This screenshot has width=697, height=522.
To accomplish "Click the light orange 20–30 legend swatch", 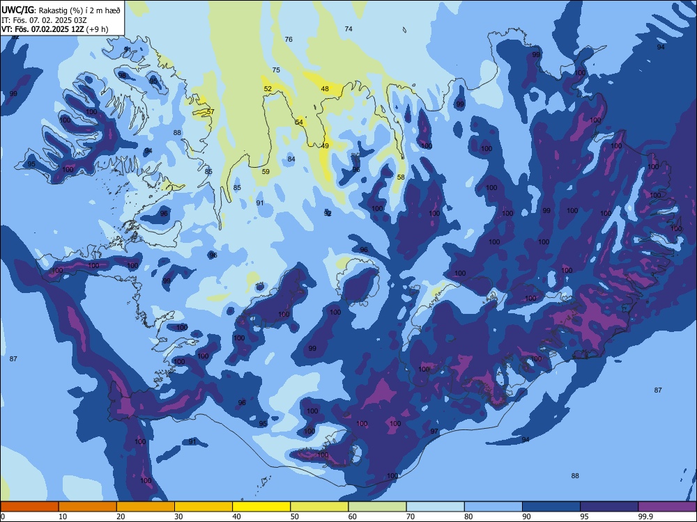I will (146, 507).
